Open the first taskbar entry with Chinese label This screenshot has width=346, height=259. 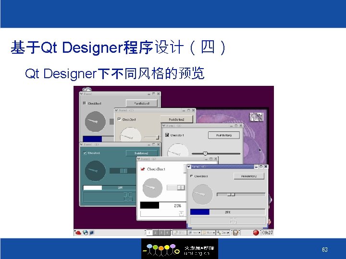click(179, 232)
